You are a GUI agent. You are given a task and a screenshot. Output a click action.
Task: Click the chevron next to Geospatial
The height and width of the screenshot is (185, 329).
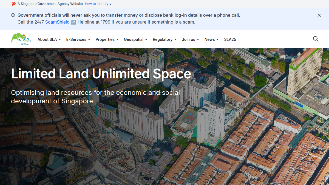(x=146, y=39)
